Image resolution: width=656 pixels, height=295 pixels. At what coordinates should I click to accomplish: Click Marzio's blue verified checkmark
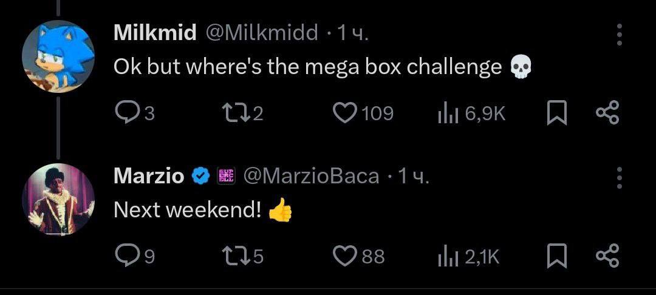[x=200, y=177]
